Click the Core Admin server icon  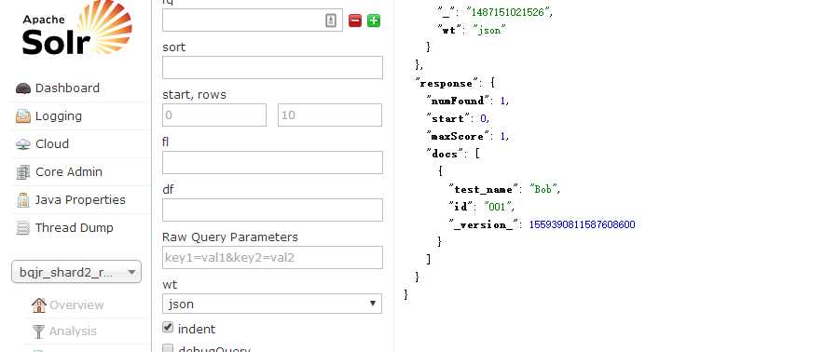point(23,172)
